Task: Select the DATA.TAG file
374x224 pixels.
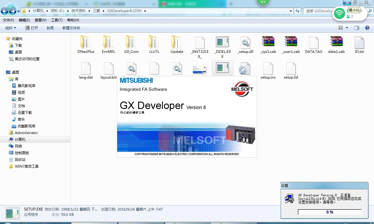Action: coord(314,45)
